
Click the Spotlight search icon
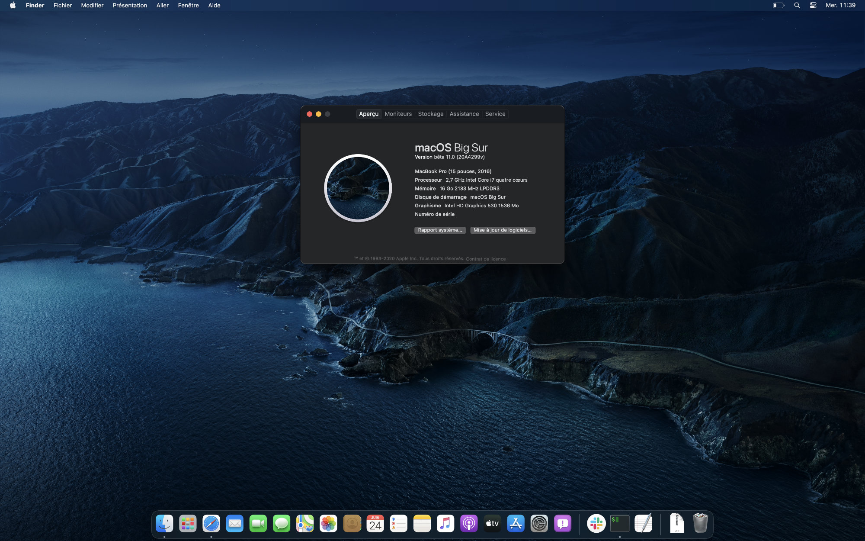coord(797,5)
